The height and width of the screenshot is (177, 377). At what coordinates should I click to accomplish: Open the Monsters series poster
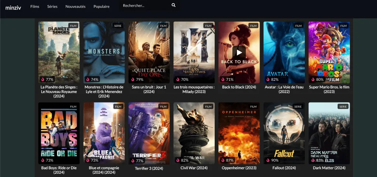point(104,52)
